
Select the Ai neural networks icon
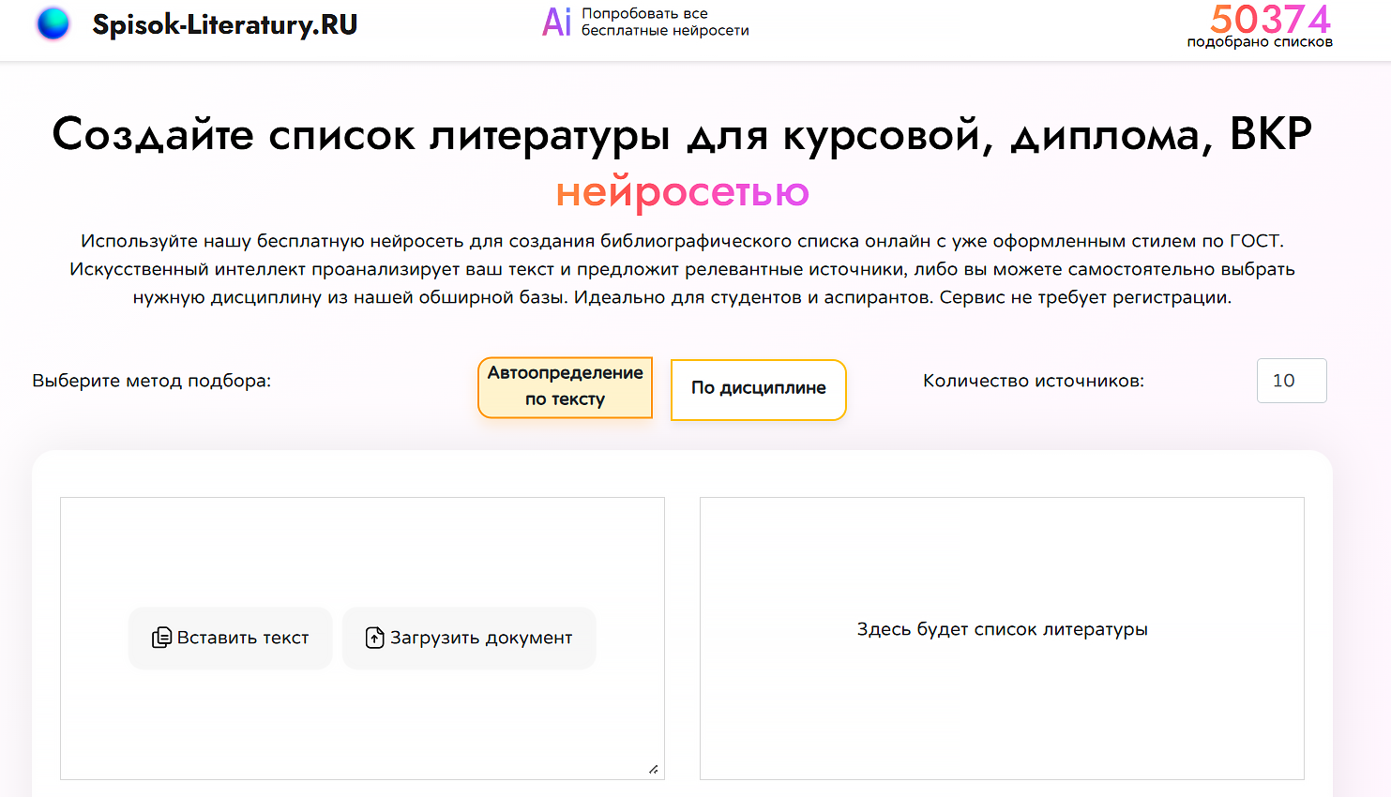coord(557,23)
